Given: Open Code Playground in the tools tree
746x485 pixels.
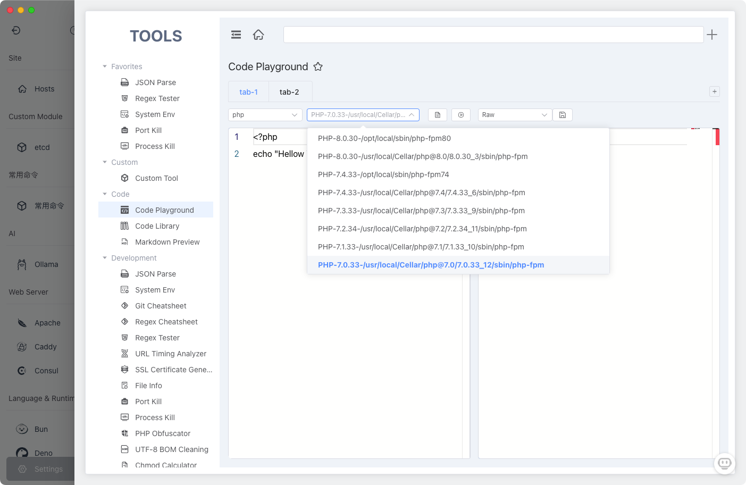Looking at the screenshot, I should (x=156, y=210).
